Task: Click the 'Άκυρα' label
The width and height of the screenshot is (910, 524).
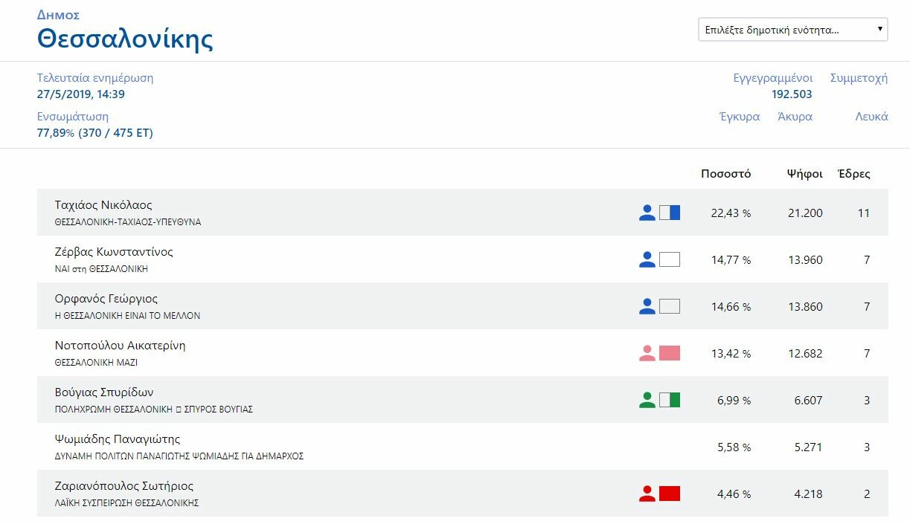Action: (x=795, y=117)
